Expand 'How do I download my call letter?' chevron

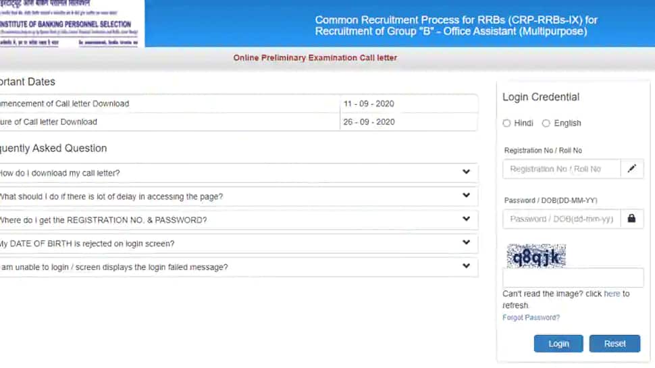466,172
